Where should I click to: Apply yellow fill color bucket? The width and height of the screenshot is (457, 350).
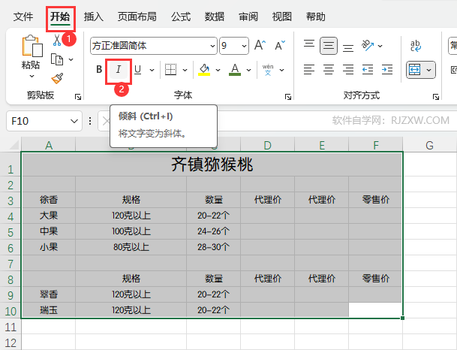[x=204, y=69]
